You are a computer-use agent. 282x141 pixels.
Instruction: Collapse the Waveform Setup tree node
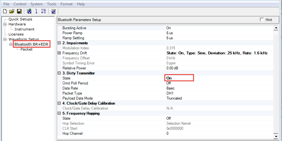(5, 39)
